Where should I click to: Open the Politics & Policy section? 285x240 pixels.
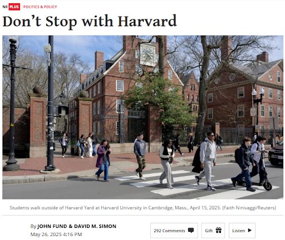point(40,7)
